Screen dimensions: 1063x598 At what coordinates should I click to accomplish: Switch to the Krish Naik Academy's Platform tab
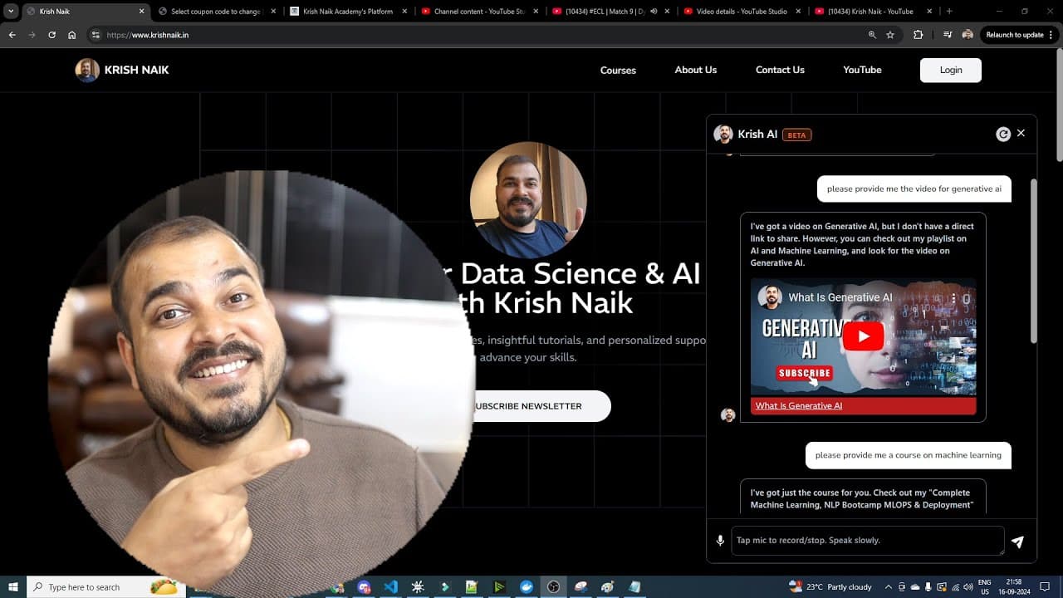tap(349, 12)
